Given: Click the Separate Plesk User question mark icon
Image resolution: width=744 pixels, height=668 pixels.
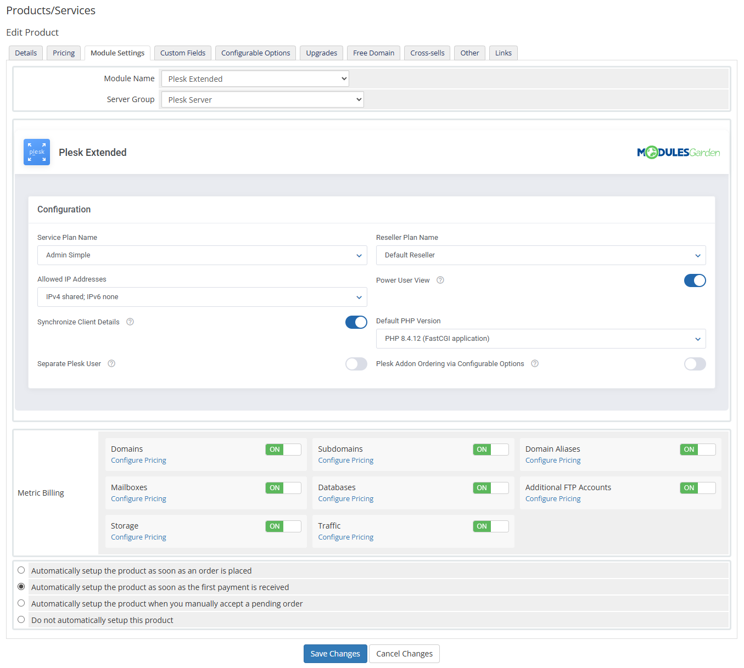Looking at the screenshot, I should tap(111, 363).
